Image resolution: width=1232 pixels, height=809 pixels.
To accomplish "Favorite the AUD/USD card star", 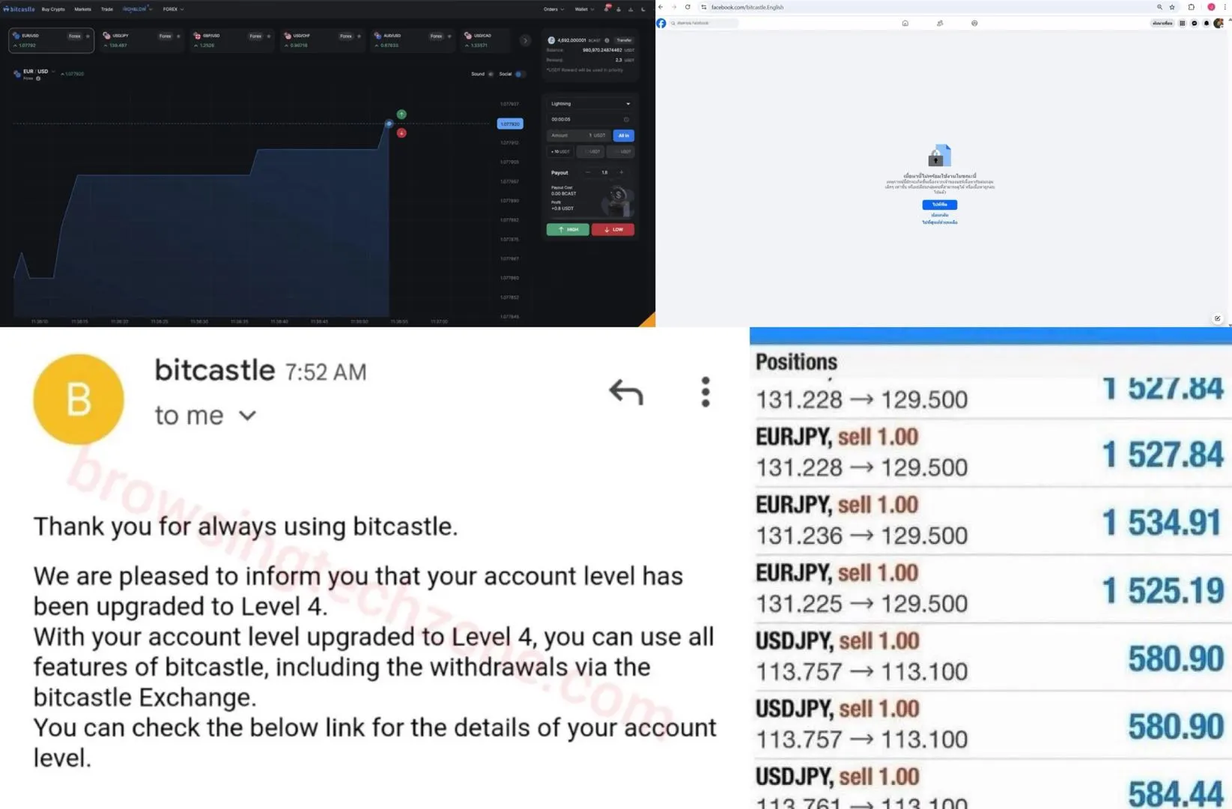I will (x=449, y=36).
